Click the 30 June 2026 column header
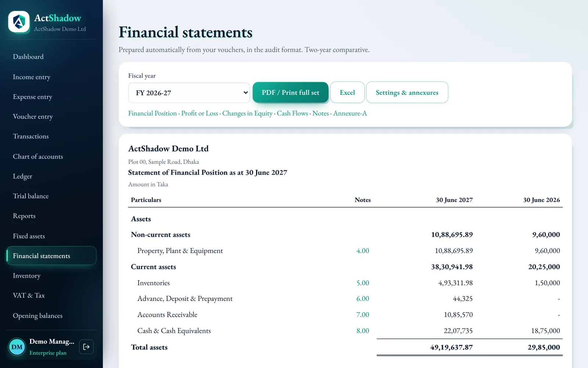This screenshot has height=368, width=588. [542, 200]
